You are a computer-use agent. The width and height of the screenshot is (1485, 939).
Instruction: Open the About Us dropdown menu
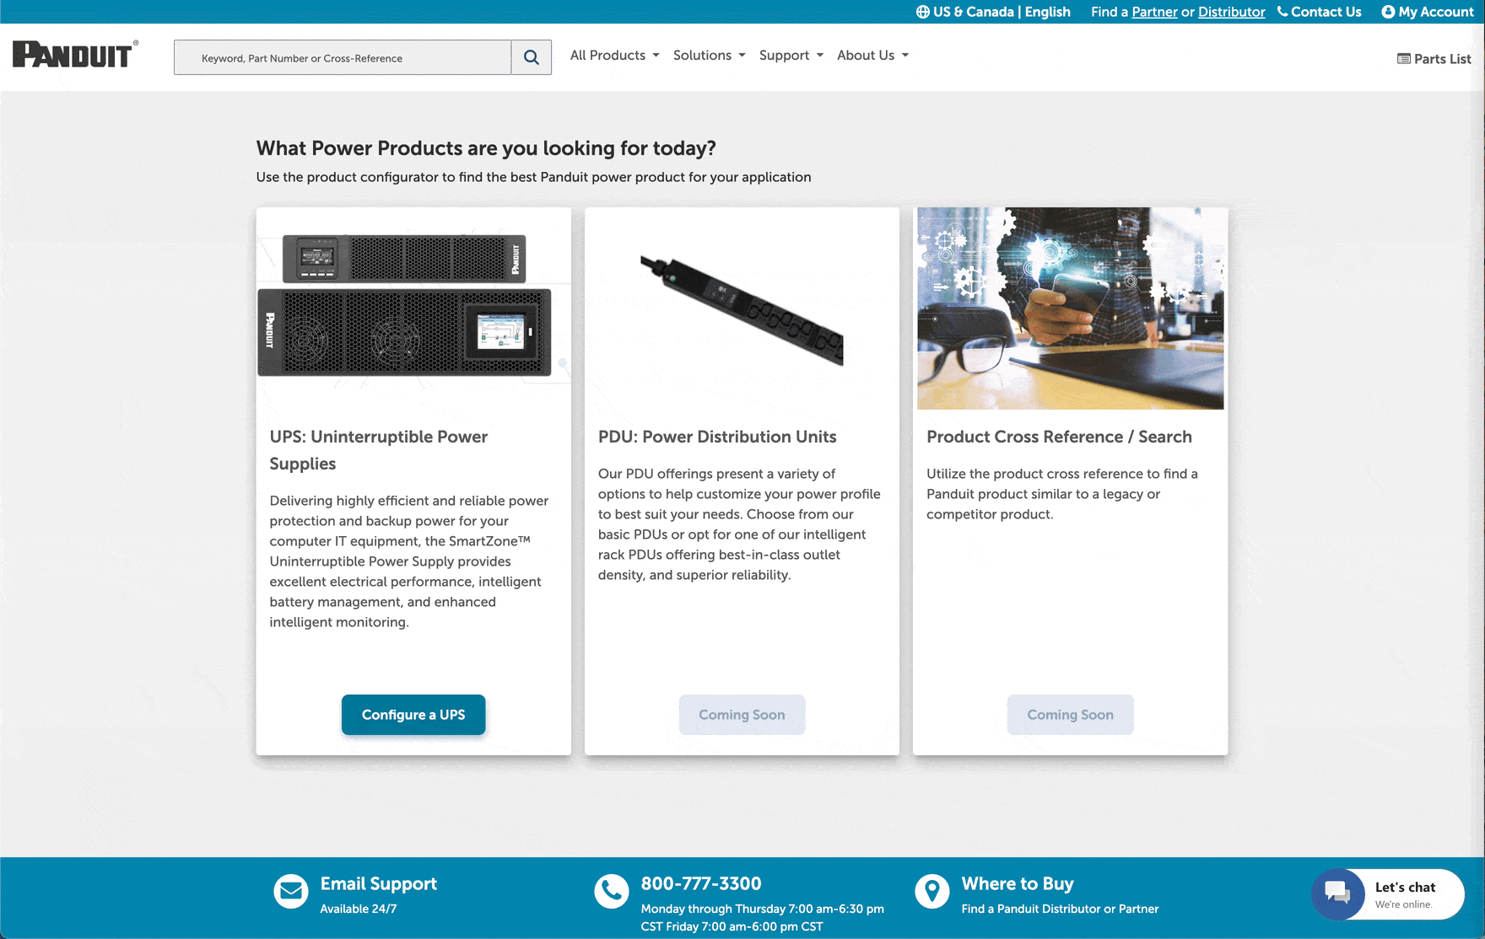pyautogui.click(x=872, y=56)
